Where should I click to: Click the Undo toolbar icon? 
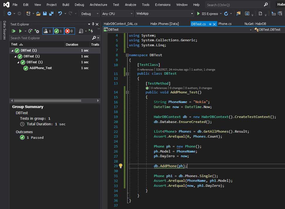click(x=60, y=14)
